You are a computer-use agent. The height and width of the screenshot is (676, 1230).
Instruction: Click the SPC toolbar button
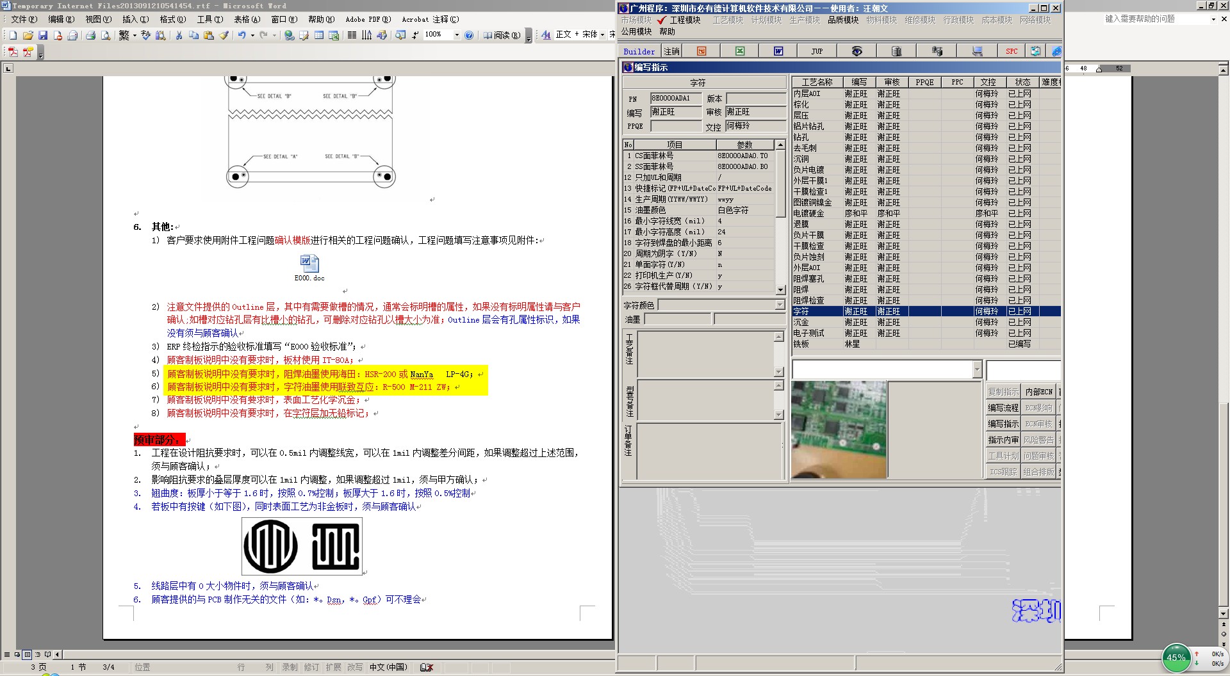click(1012, 51)
